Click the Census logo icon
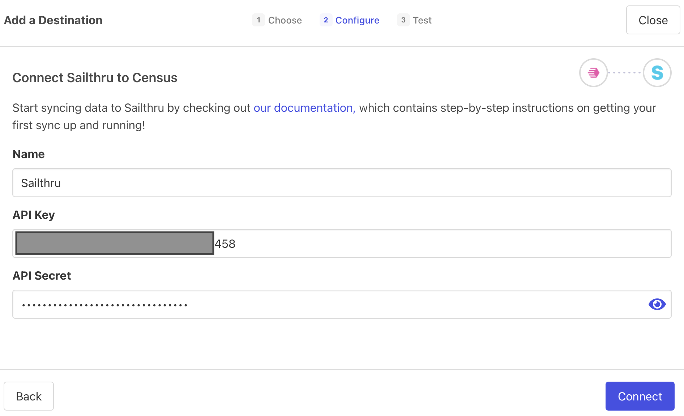 [x=593, y=73]
